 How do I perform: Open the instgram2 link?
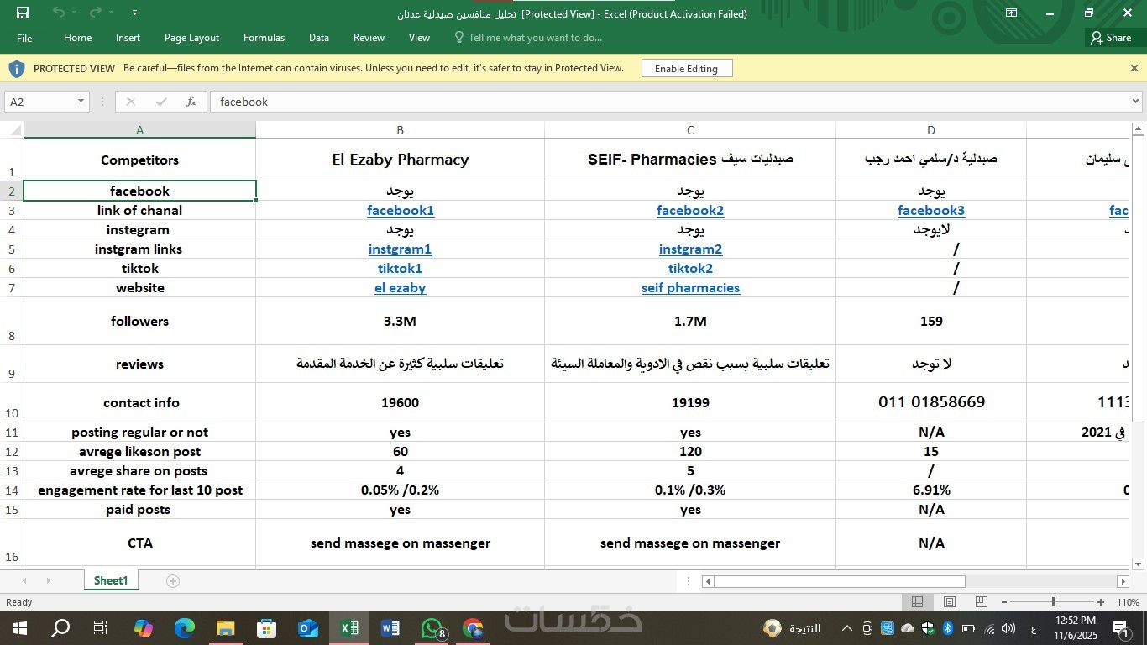[690, 249]
